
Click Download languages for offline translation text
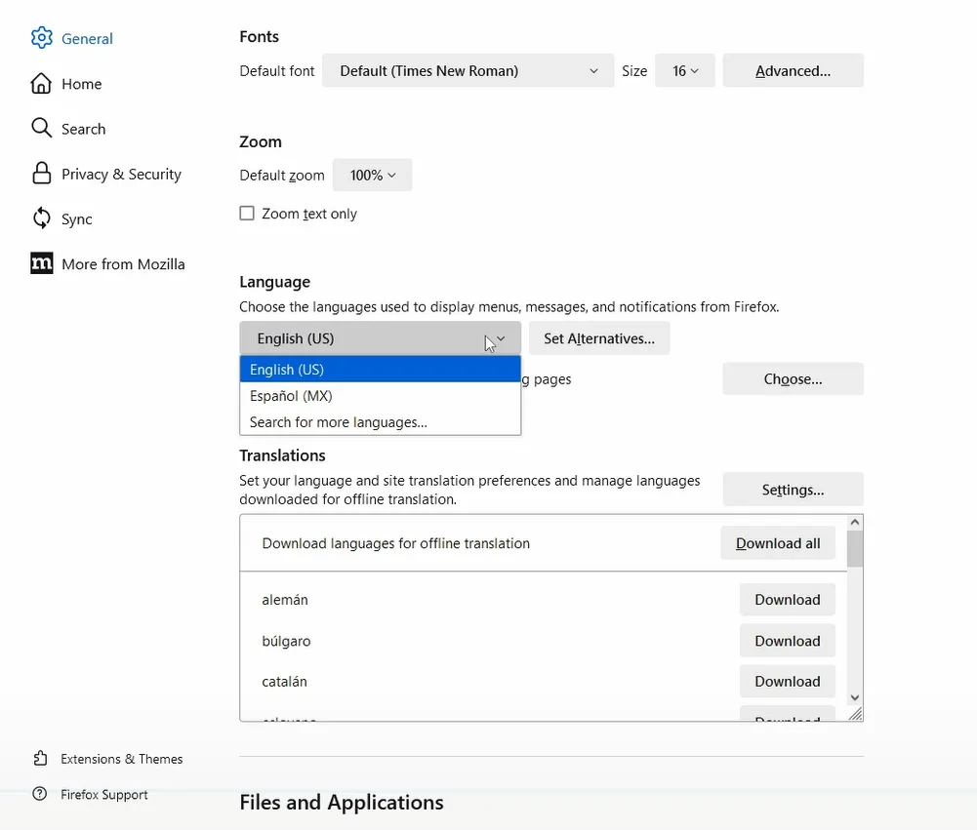(395, 543)
